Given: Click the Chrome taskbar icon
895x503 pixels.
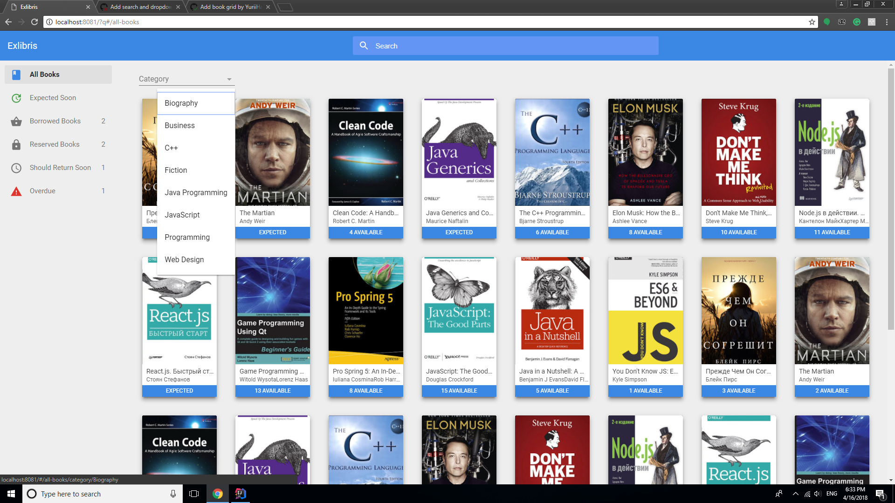Looking at the screenshot, I should [x=218, y=494].
